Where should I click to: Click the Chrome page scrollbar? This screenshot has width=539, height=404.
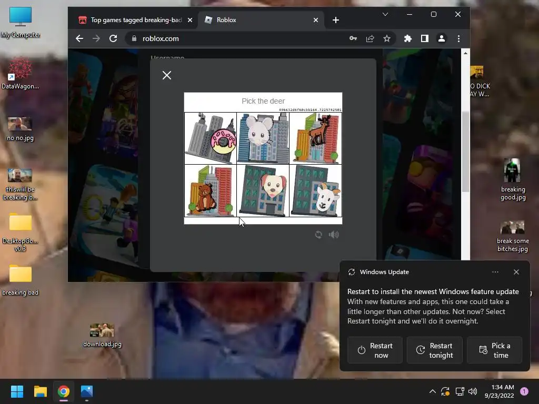(465, 151)
